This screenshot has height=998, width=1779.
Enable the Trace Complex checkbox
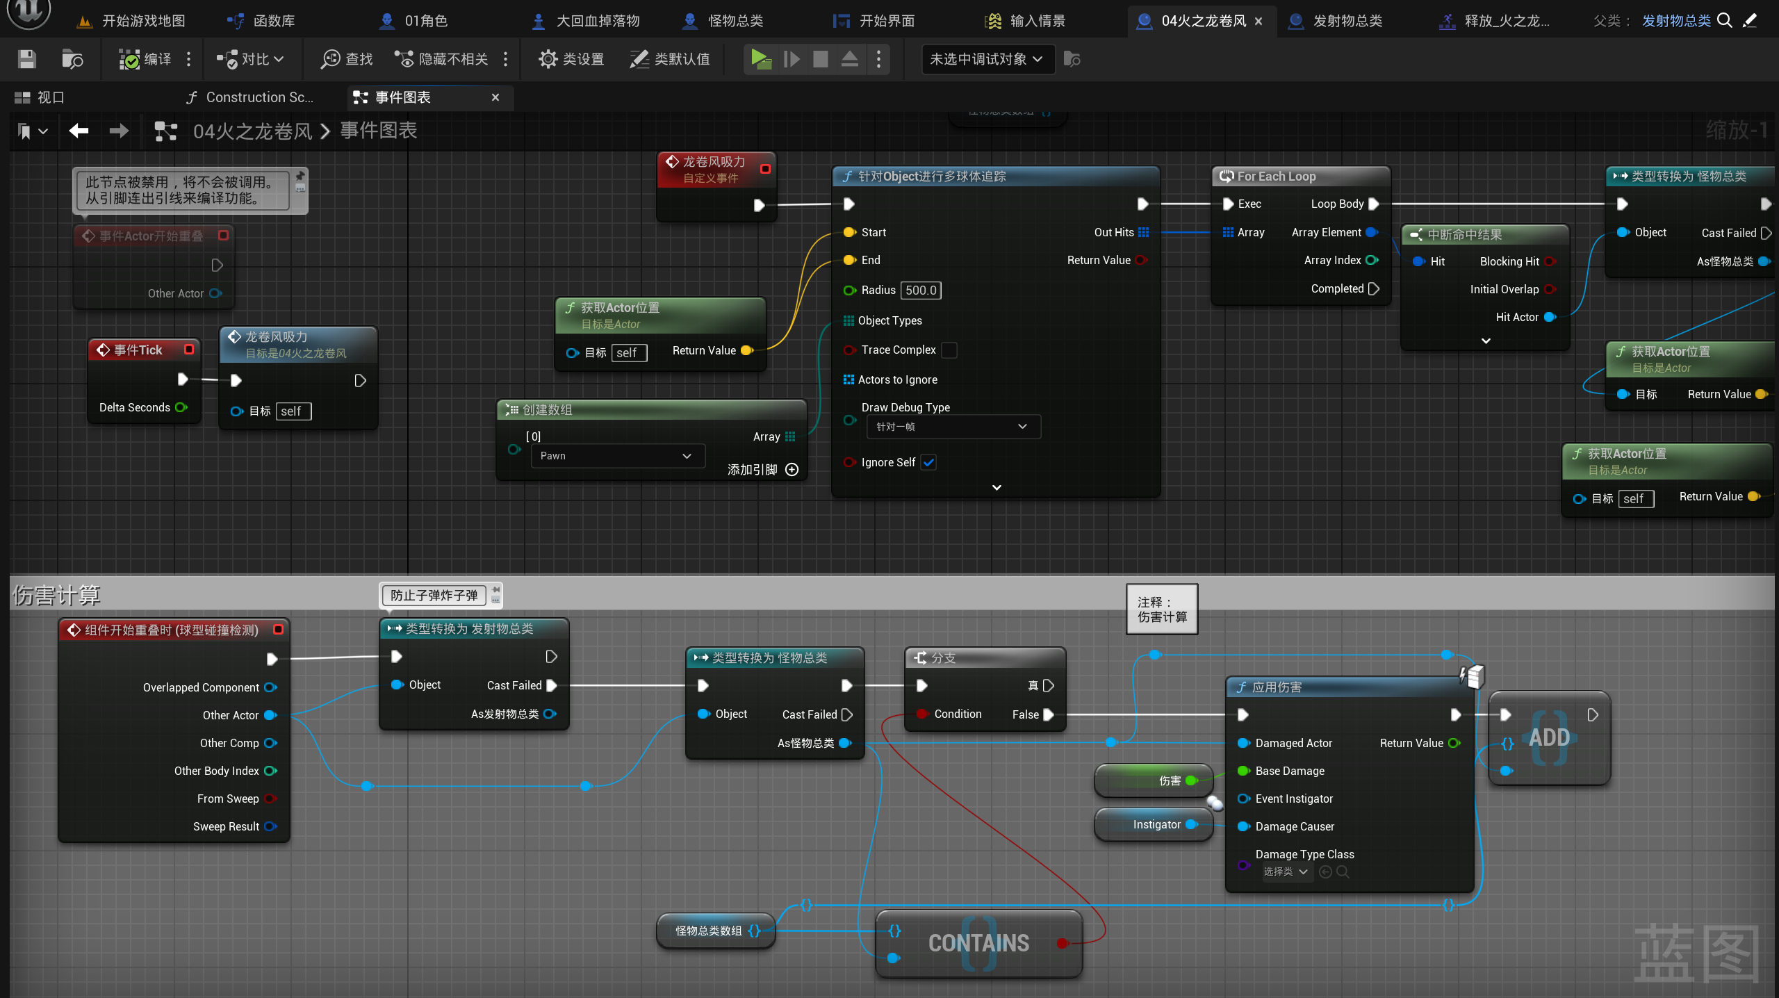point(949,350)
